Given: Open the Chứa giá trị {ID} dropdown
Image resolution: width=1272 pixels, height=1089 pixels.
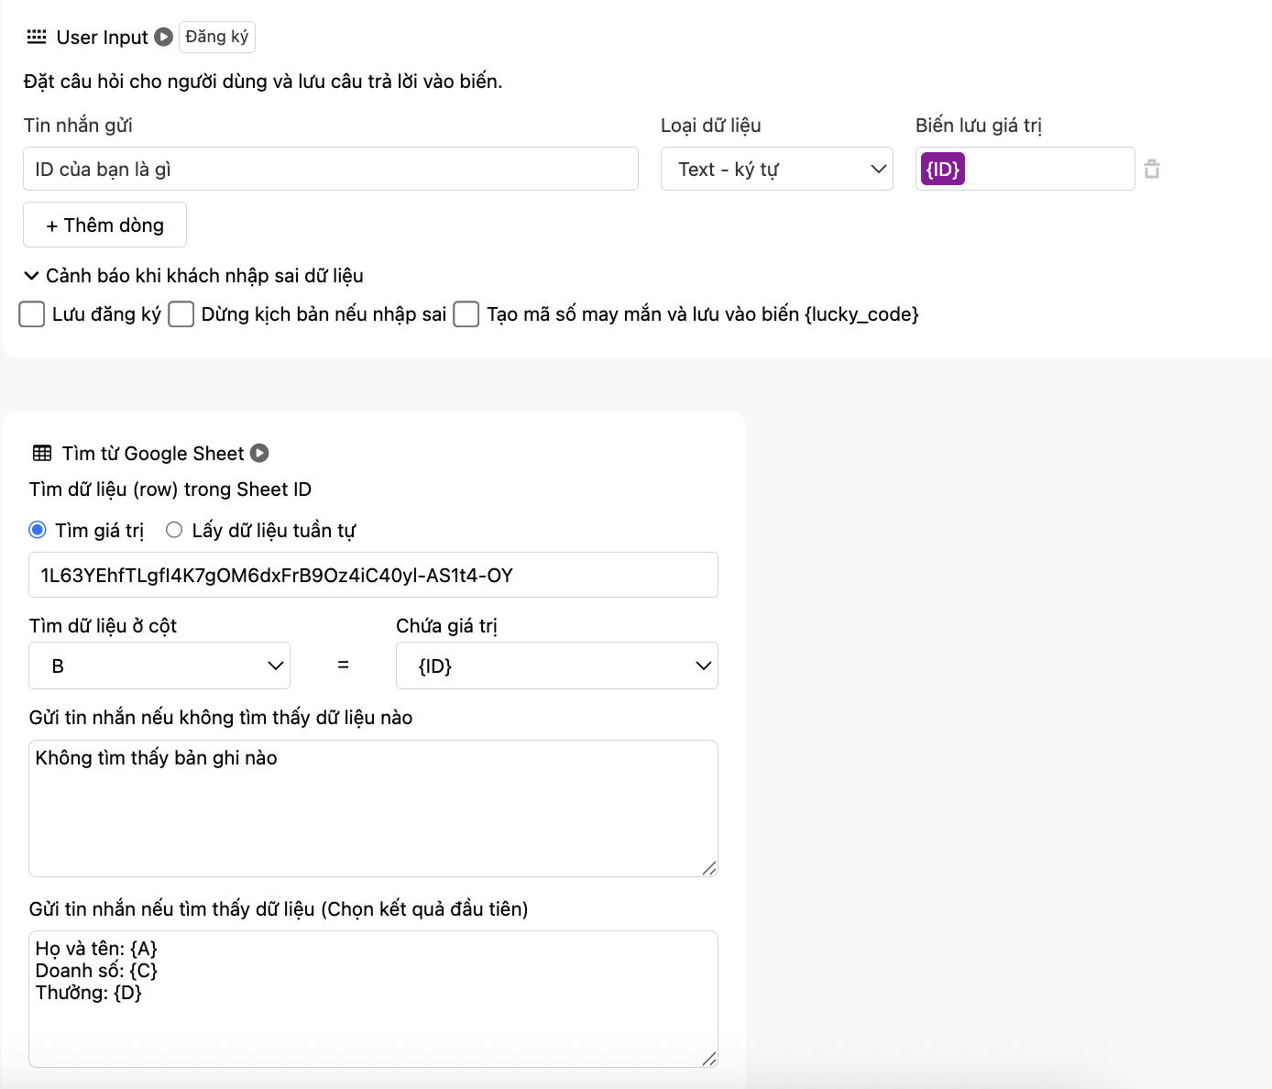Looking at the screenshot, I should point(556,665).
